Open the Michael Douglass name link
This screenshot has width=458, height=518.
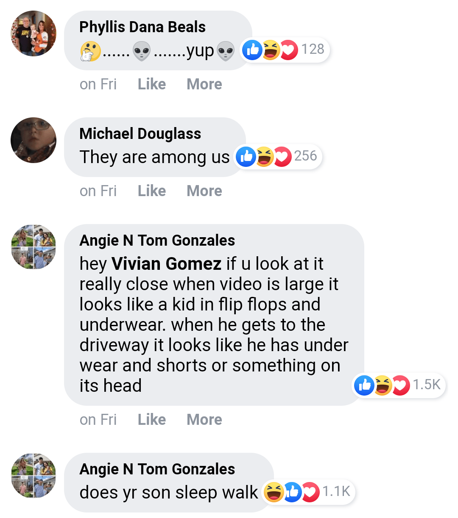pyautogui.click(x=140, y=134)
